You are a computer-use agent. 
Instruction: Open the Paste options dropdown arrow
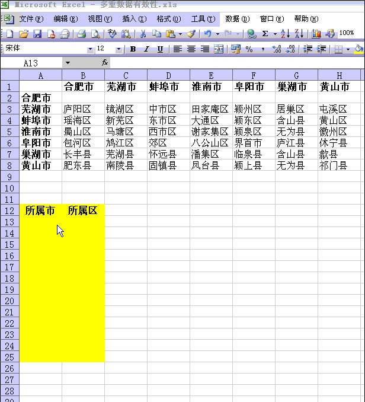(180, 34)
